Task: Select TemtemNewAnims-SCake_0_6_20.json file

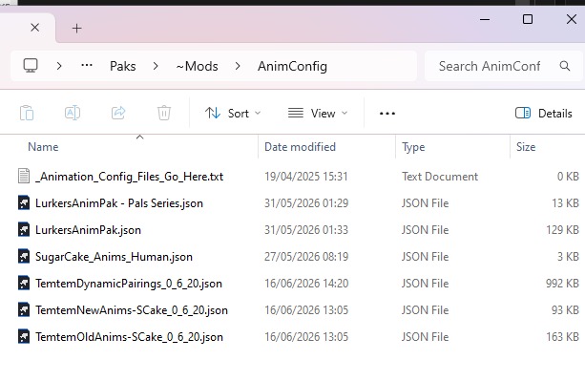Action: click(x=132, y=310)
